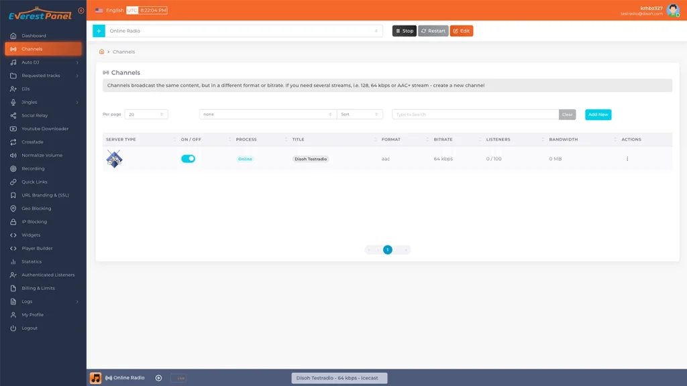Toggle the Disoh Testradio channel on/off switch
The height and width of the screenshot is (386, 687).
tap(188, 159)
